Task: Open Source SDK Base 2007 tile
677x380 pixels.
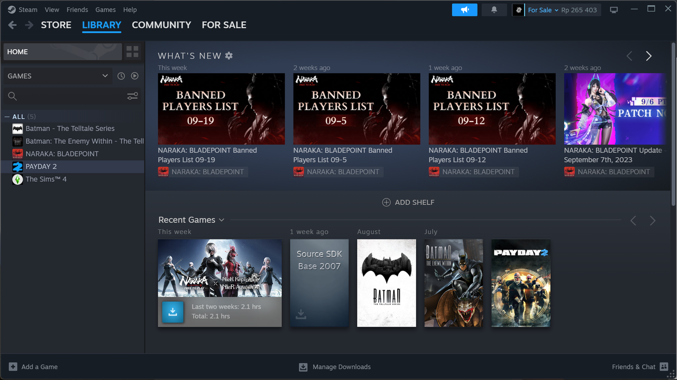Action: point(319,283)
